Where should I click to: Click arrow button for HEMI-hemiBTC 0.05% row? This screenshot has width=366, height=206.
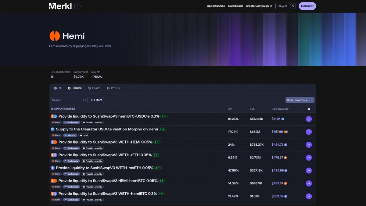pyautogui.click(x=309, y=183)
